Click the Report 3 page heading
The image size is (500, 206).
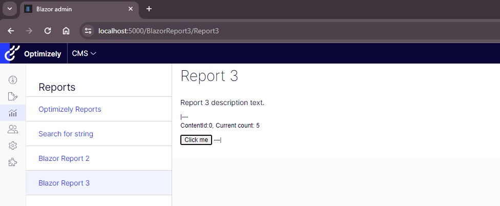click(x=209, y=76)
